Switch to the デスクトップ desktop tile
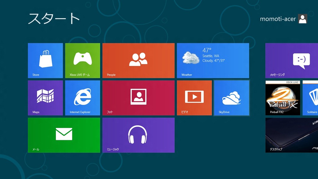 (292, 135)
